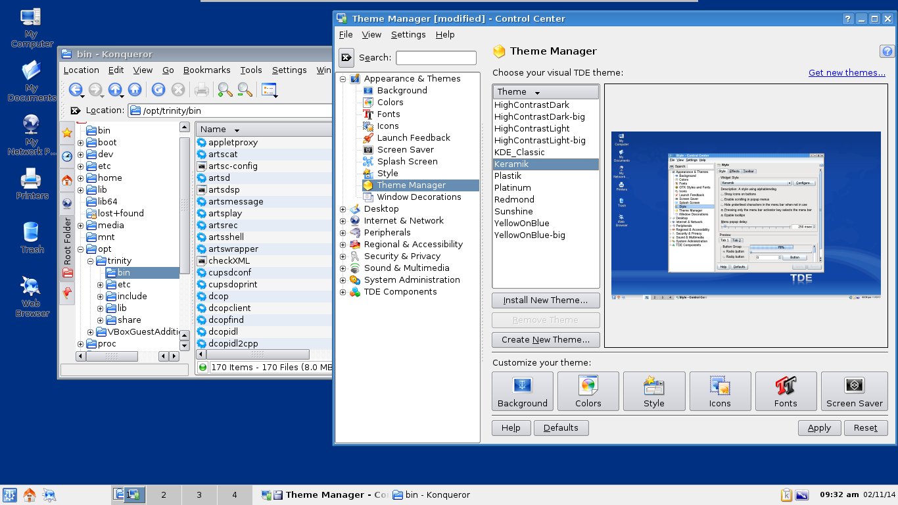This screenshot has width=898, height=505.
Task: Open the Settings menu in Control Center
Action: point(408,34)
